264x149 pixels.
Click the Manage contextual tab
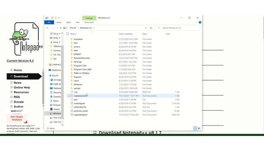pyautogui.click(x=89, y=18)
